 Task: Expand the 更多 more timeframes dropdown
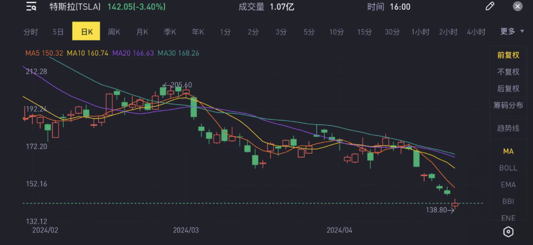tap(512, 31)
